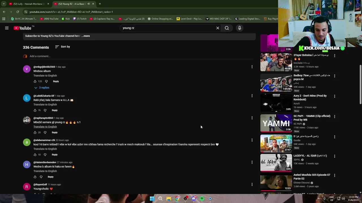Open Azry Z - Don't Mine video title
This screenshot has width=362, height=203.
(x=310, y=98)
